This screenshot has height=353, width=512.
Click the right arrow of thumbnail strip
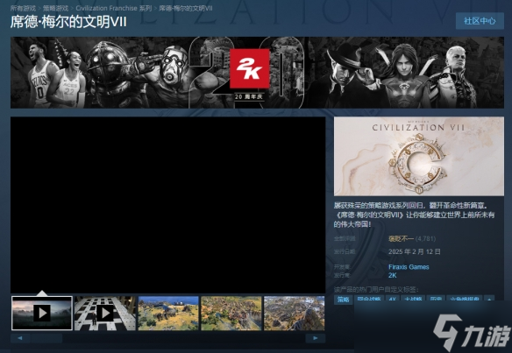click(316, 338)
